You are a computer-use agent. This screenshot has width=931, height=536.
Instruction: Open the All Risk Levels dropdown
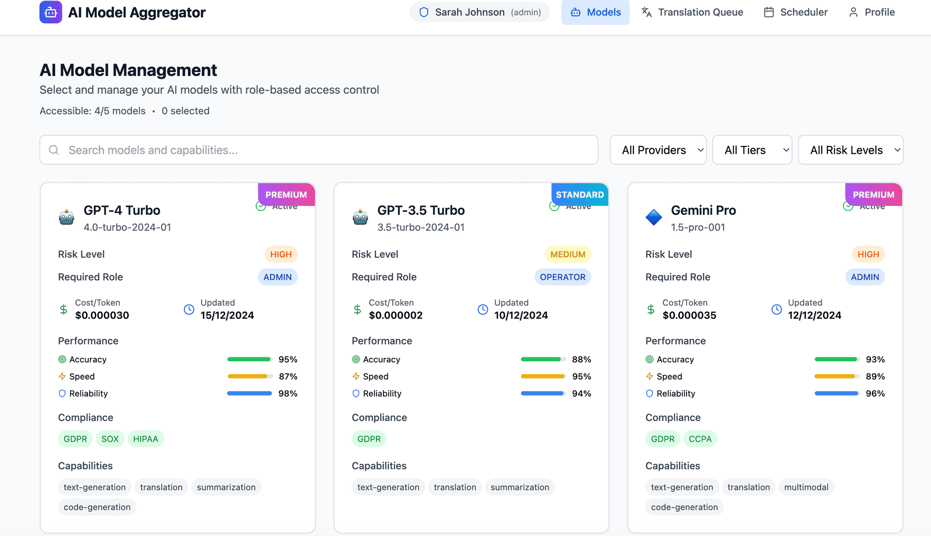click(851, 150)
